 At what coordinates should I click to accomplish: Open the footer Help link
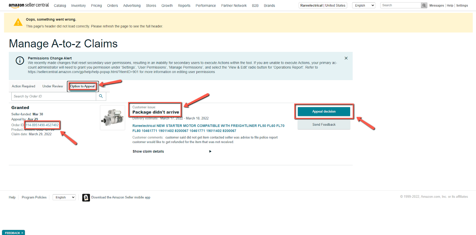click(x=12, y=197)
